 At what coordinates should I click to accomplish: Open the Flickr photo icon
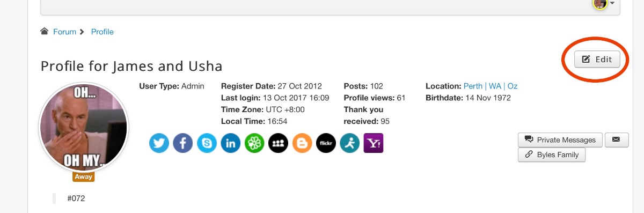pos(326,143)
